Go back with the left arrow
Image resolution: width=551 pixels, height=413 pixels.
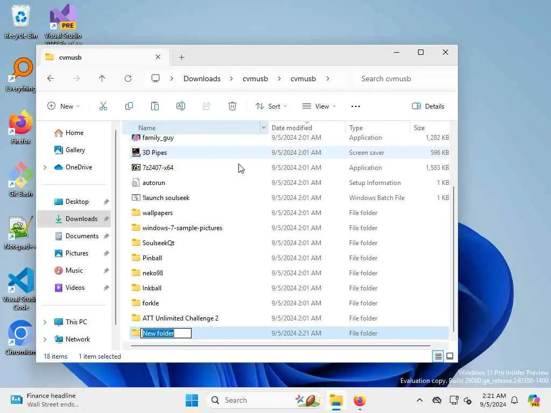click(51, 79)
